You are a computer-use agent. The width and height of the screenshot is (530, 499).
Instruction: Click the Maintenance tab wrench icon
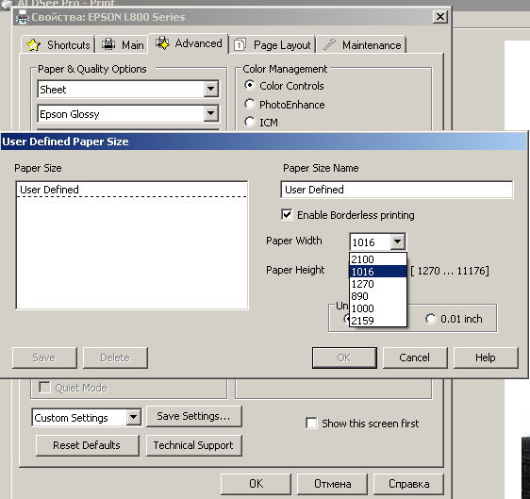click(329, 44)
